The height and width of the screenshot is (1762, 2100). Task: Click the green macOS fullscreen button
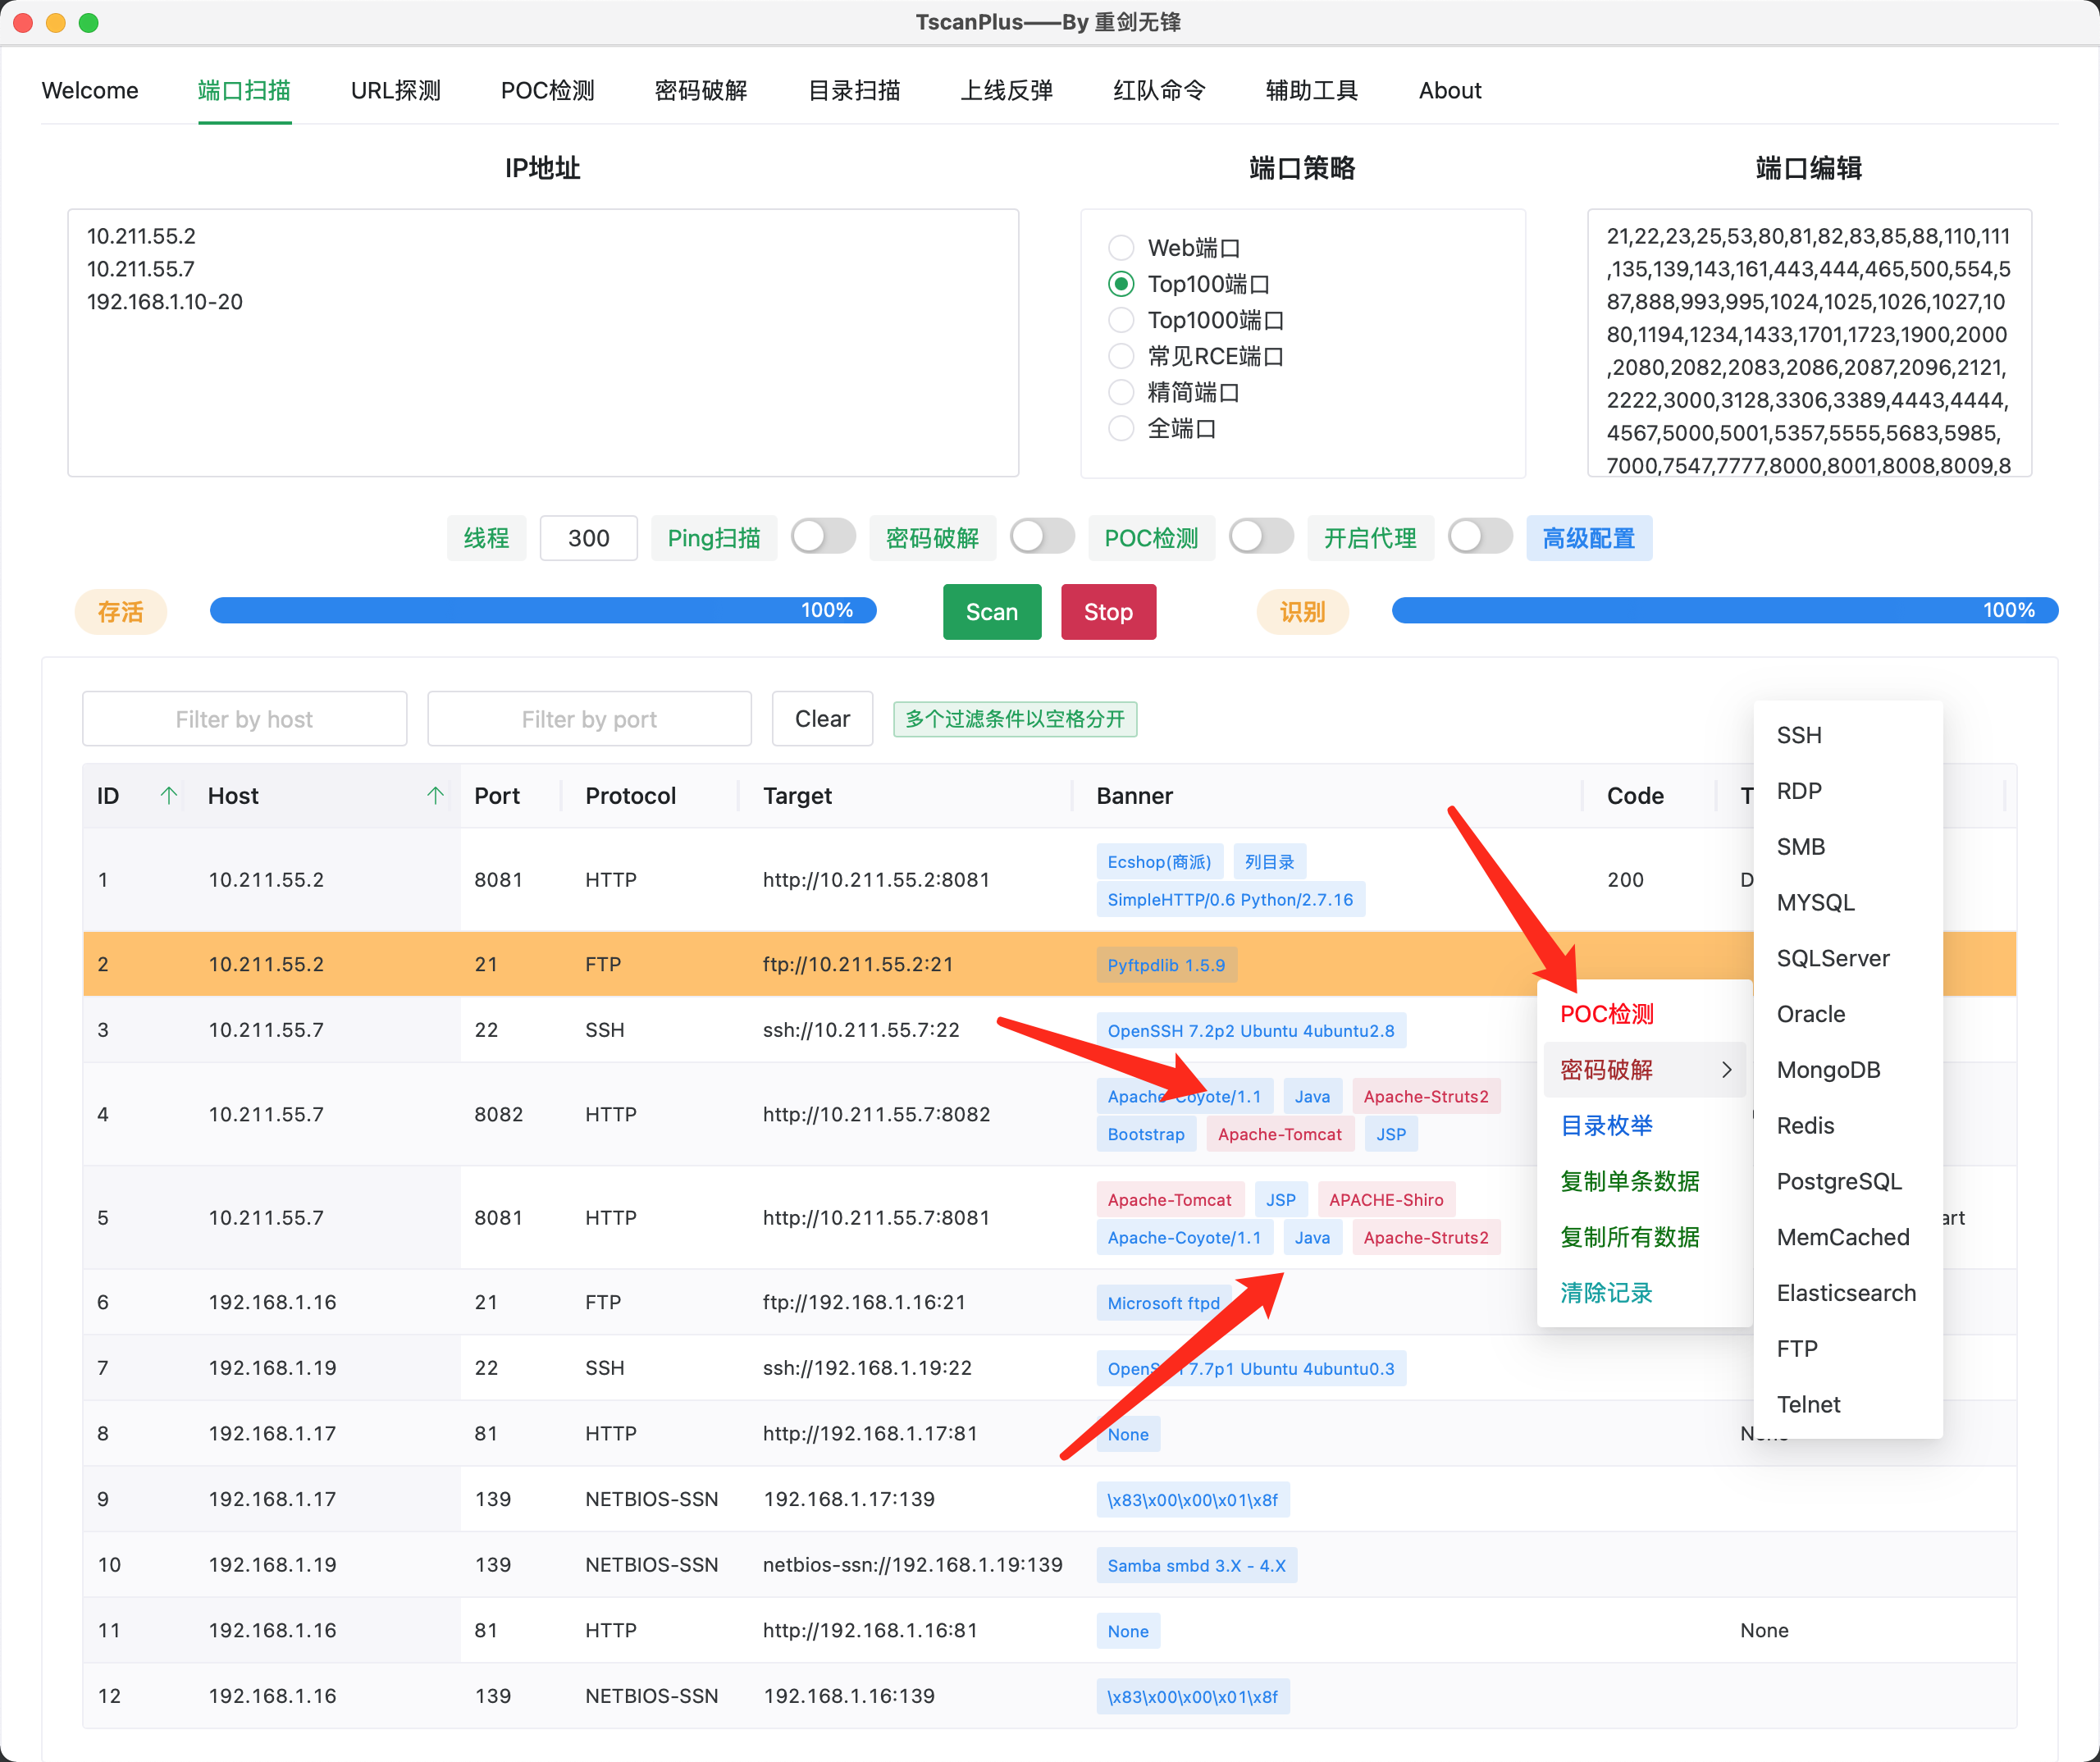click(89, 22)
